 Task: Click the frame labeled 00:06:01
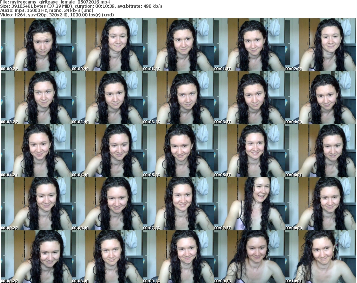(321, 151)
